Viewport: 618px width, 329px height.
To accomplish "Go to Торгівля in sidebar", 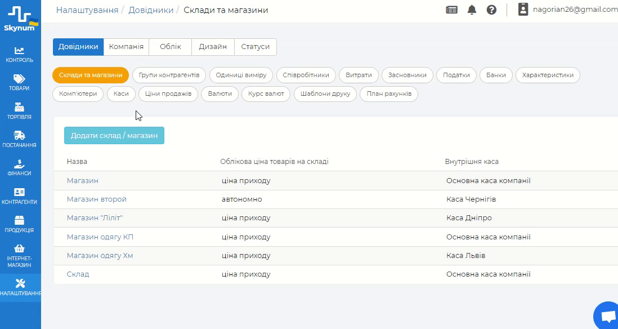I will coord(20,110).
